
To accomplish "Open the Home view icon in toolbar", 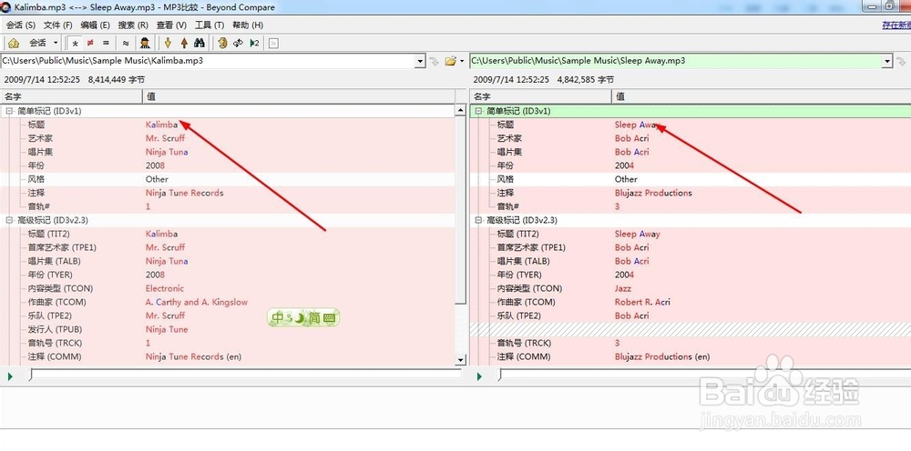I will [x=14, y=43].
